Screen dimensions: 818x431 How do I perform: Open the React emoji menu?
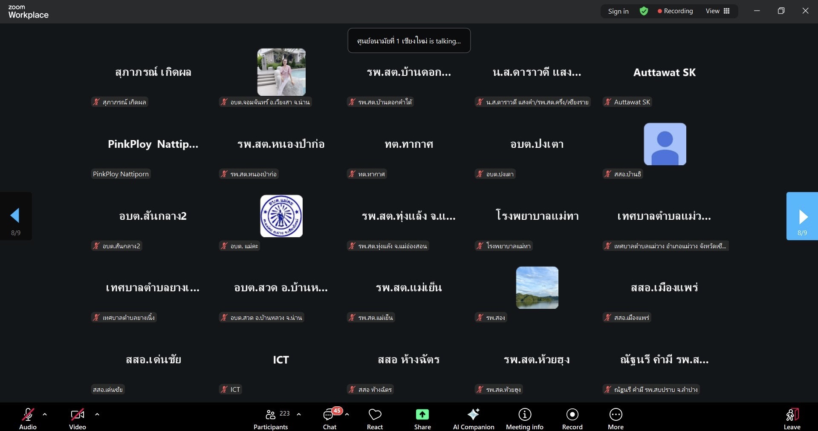coord(375,419)
